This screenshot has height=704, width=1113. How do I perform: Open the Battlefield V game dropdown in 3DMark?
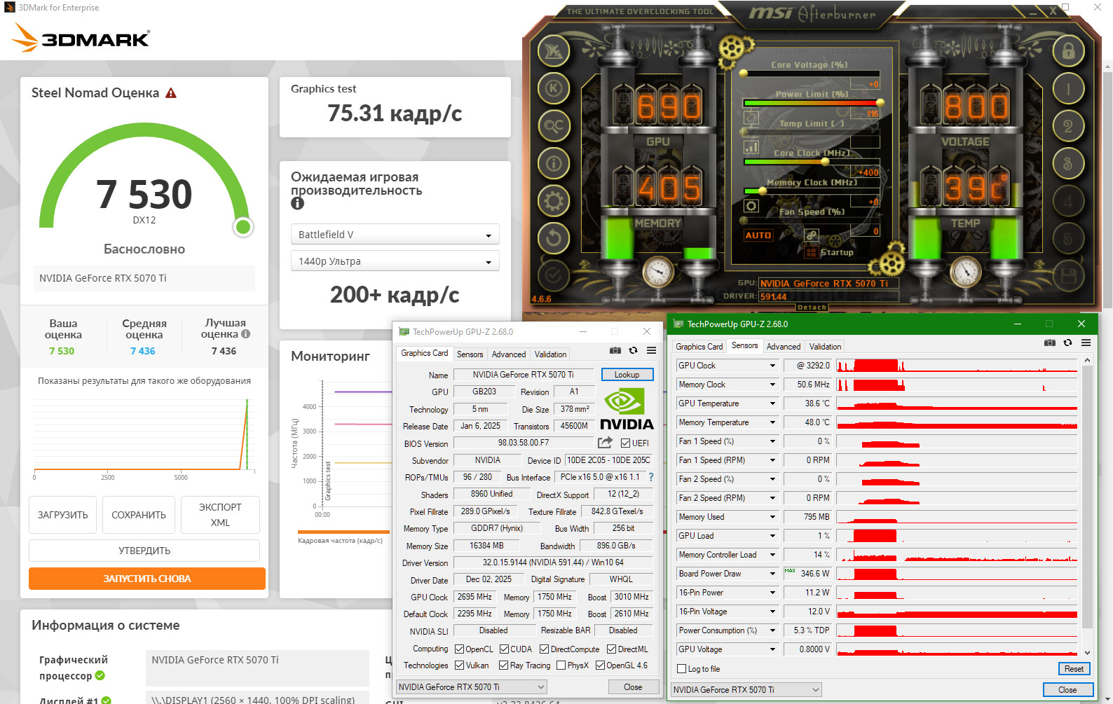click(x=395, y=235)
